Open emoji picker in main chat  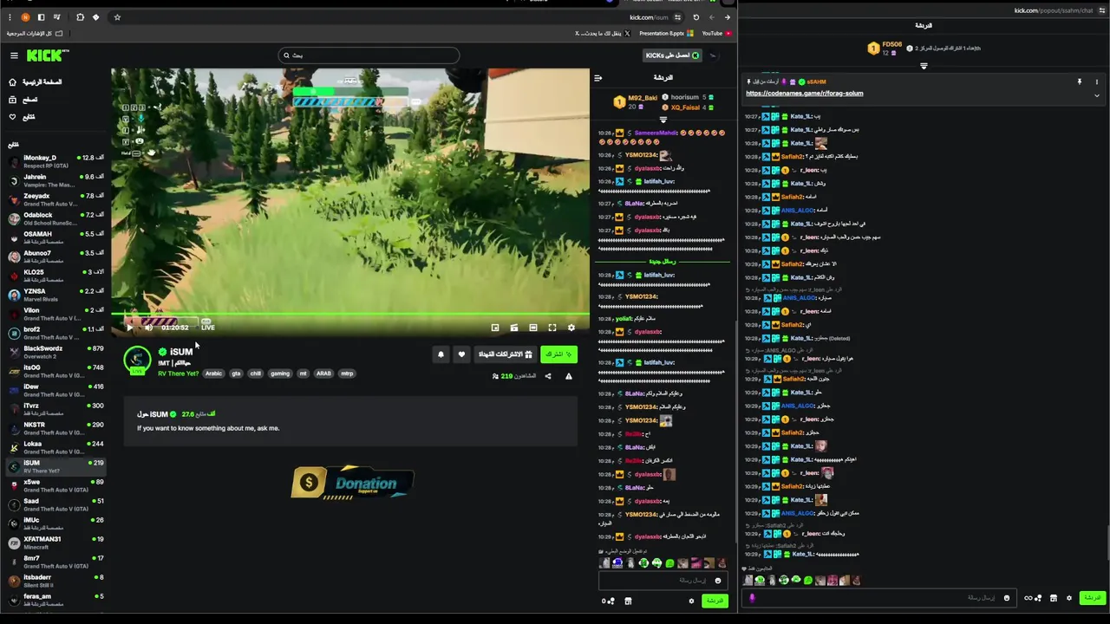pyautogui.click(x=717, y=580)
